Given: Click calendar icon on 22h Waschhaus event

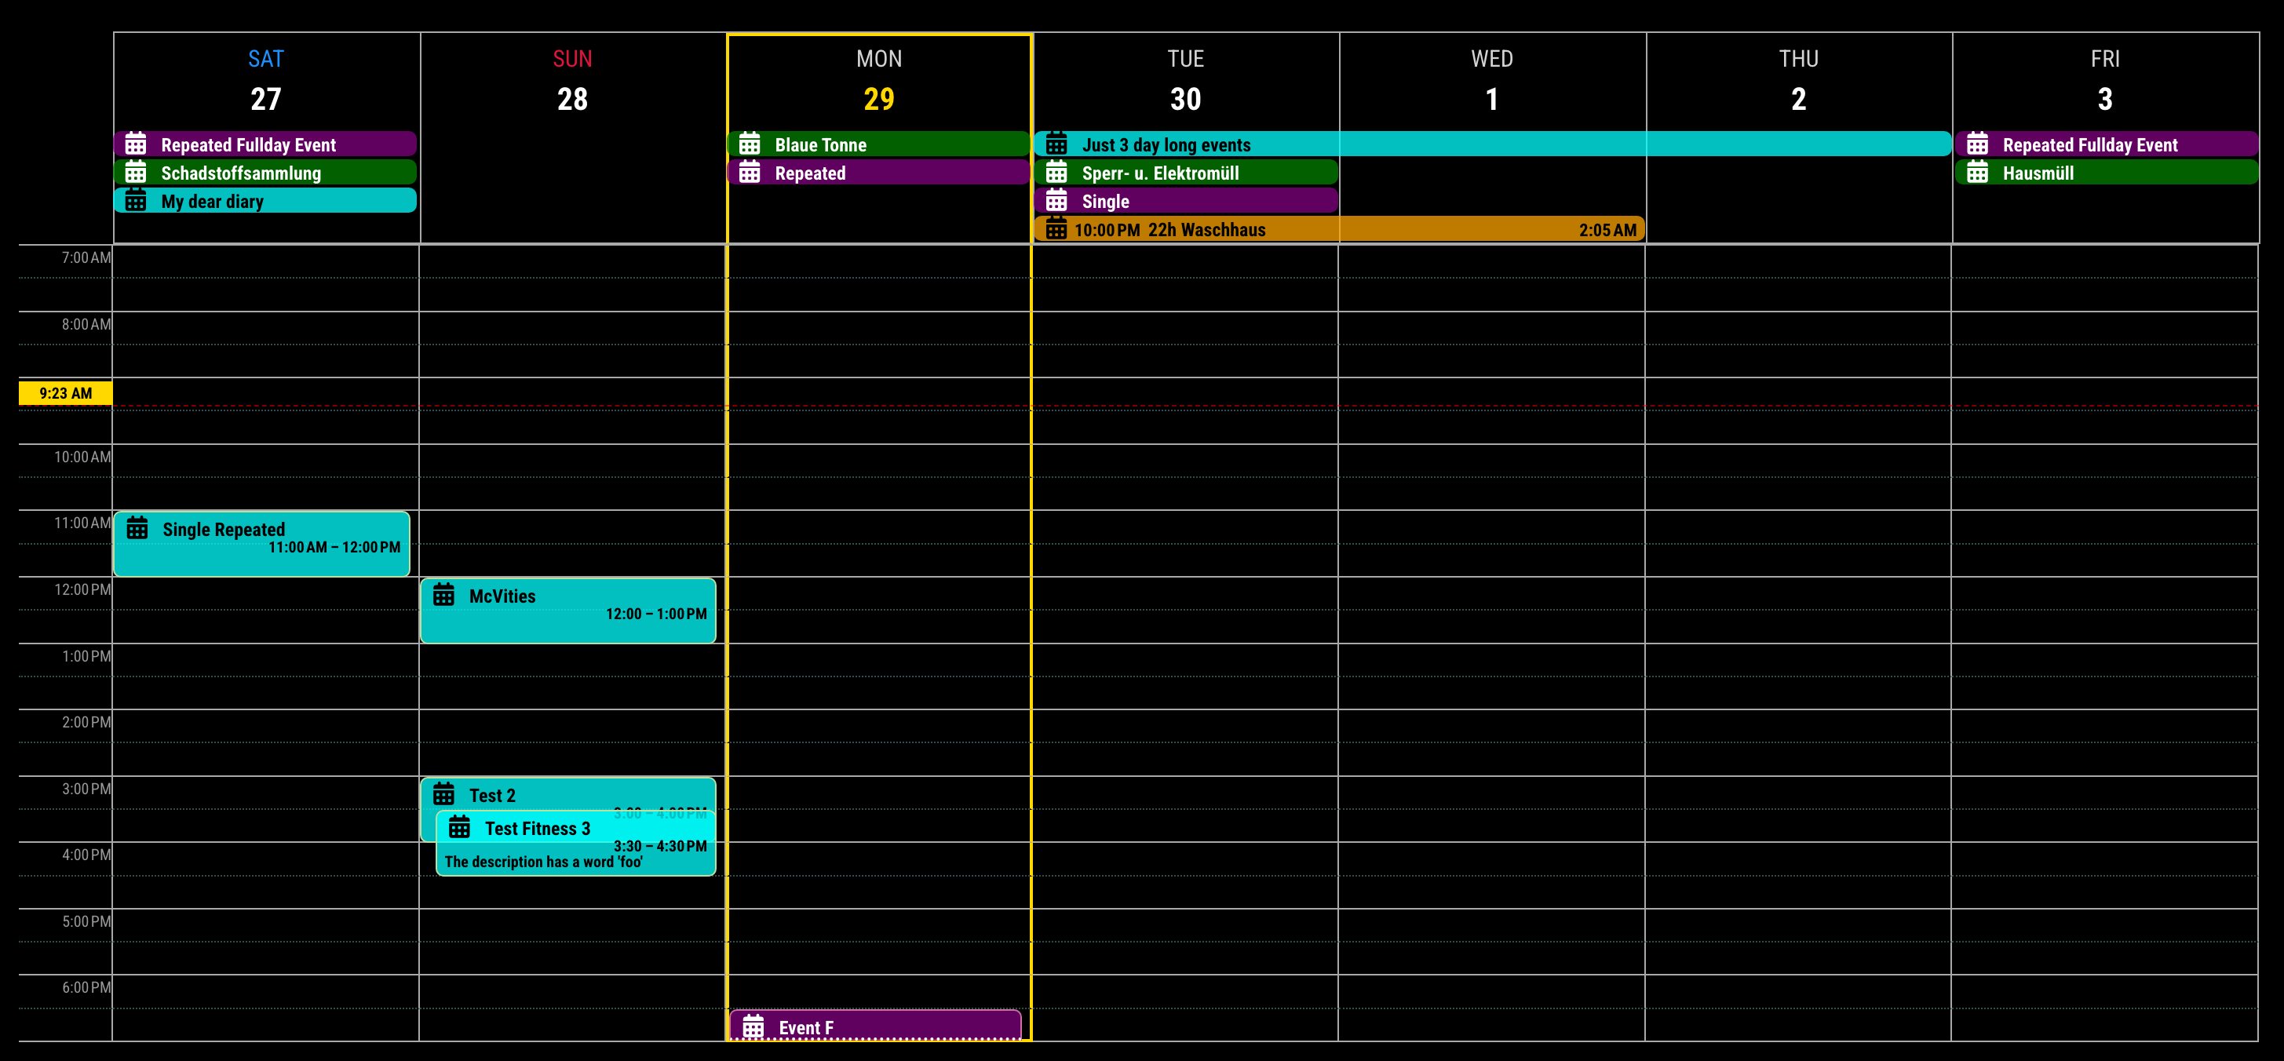Looking at the screenshot, I should 1056,228.
